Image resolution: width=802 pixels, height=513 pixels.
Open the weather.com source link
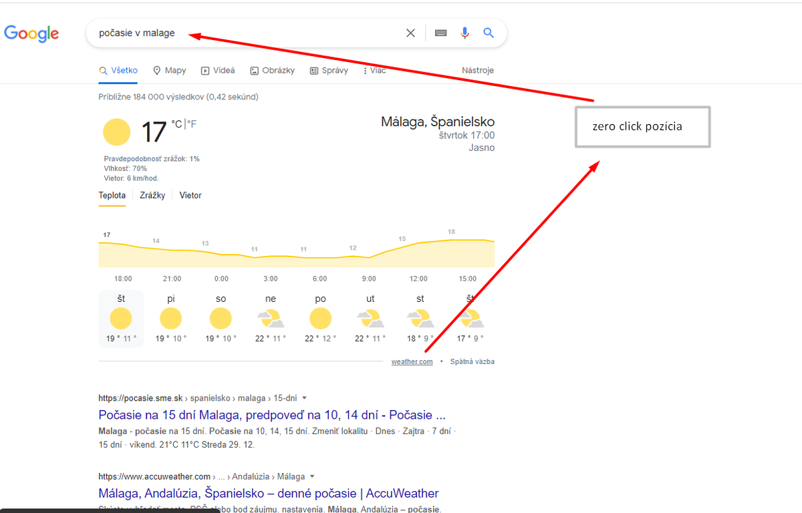click(x=412, y=361)
